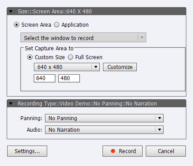Select the Application radio button
This screenshot has height=166, width=193.
57,24
